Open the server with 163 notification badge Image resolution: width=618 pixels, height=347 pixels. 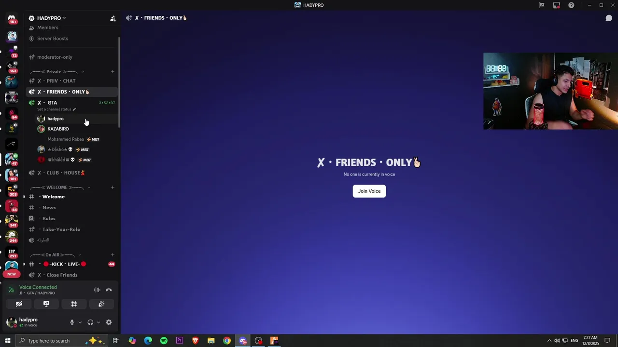(12, 67)
